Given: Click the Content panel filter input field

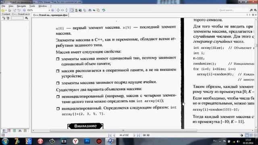Looking at the screenshot, I should click(x=17, y=18).
